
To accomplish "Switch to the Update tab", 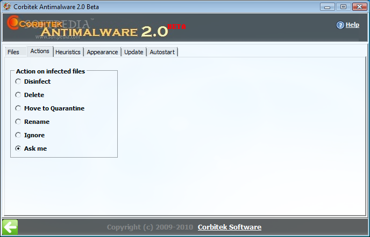I will (x=134, y=52).
